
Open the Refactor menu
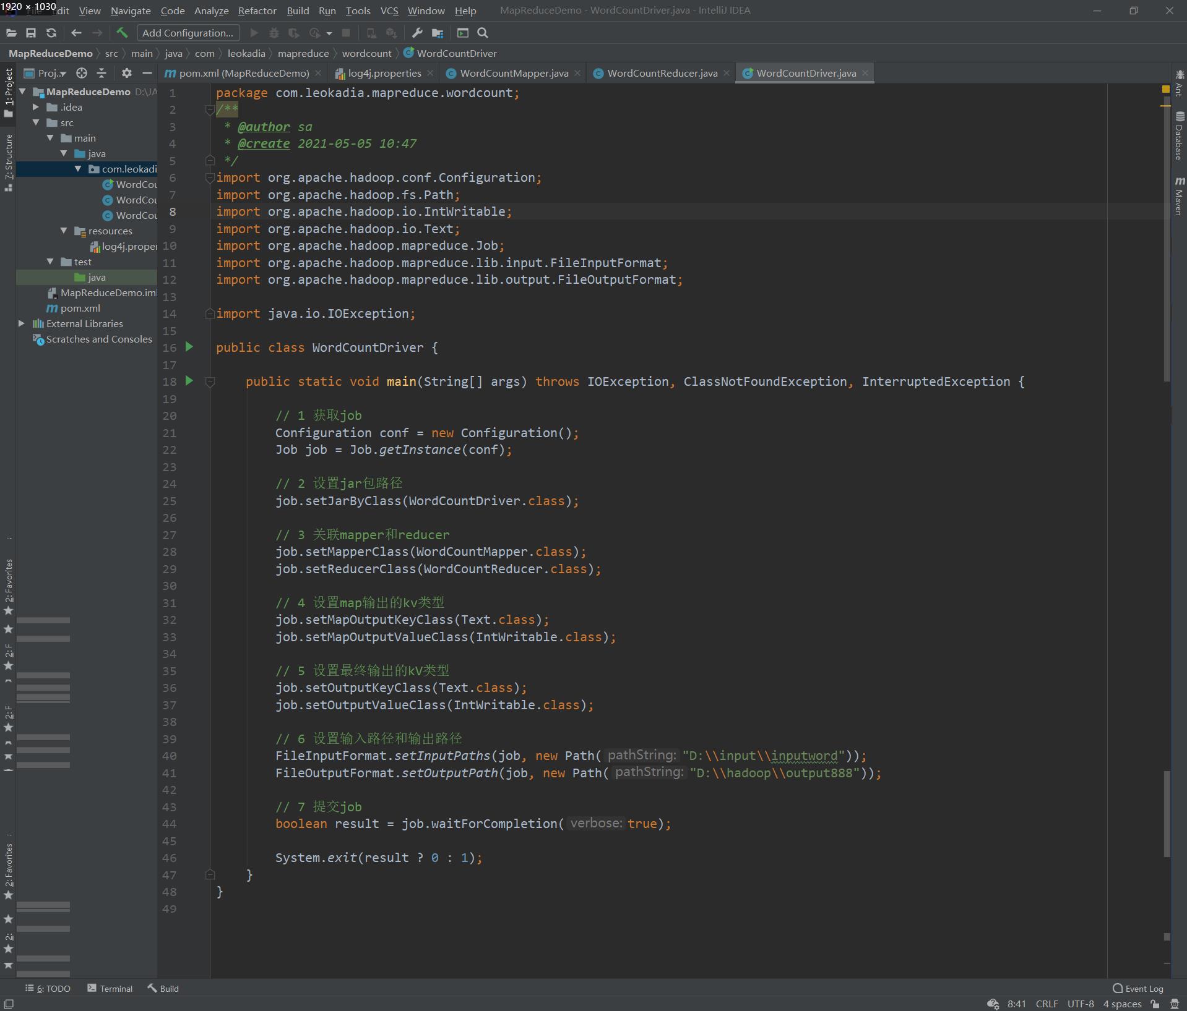pos(257,11)
